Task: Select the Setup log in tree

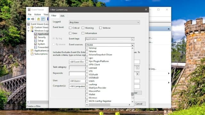Action: 39,41
